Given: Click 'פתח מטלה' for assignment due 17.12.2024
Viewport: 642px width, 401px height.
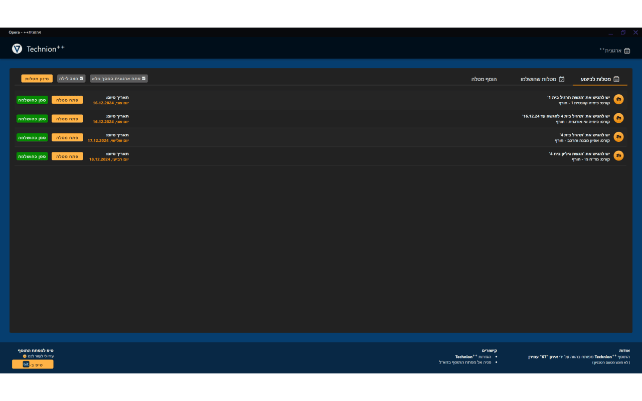Looking at the screenshot, I should coord(67,137).
